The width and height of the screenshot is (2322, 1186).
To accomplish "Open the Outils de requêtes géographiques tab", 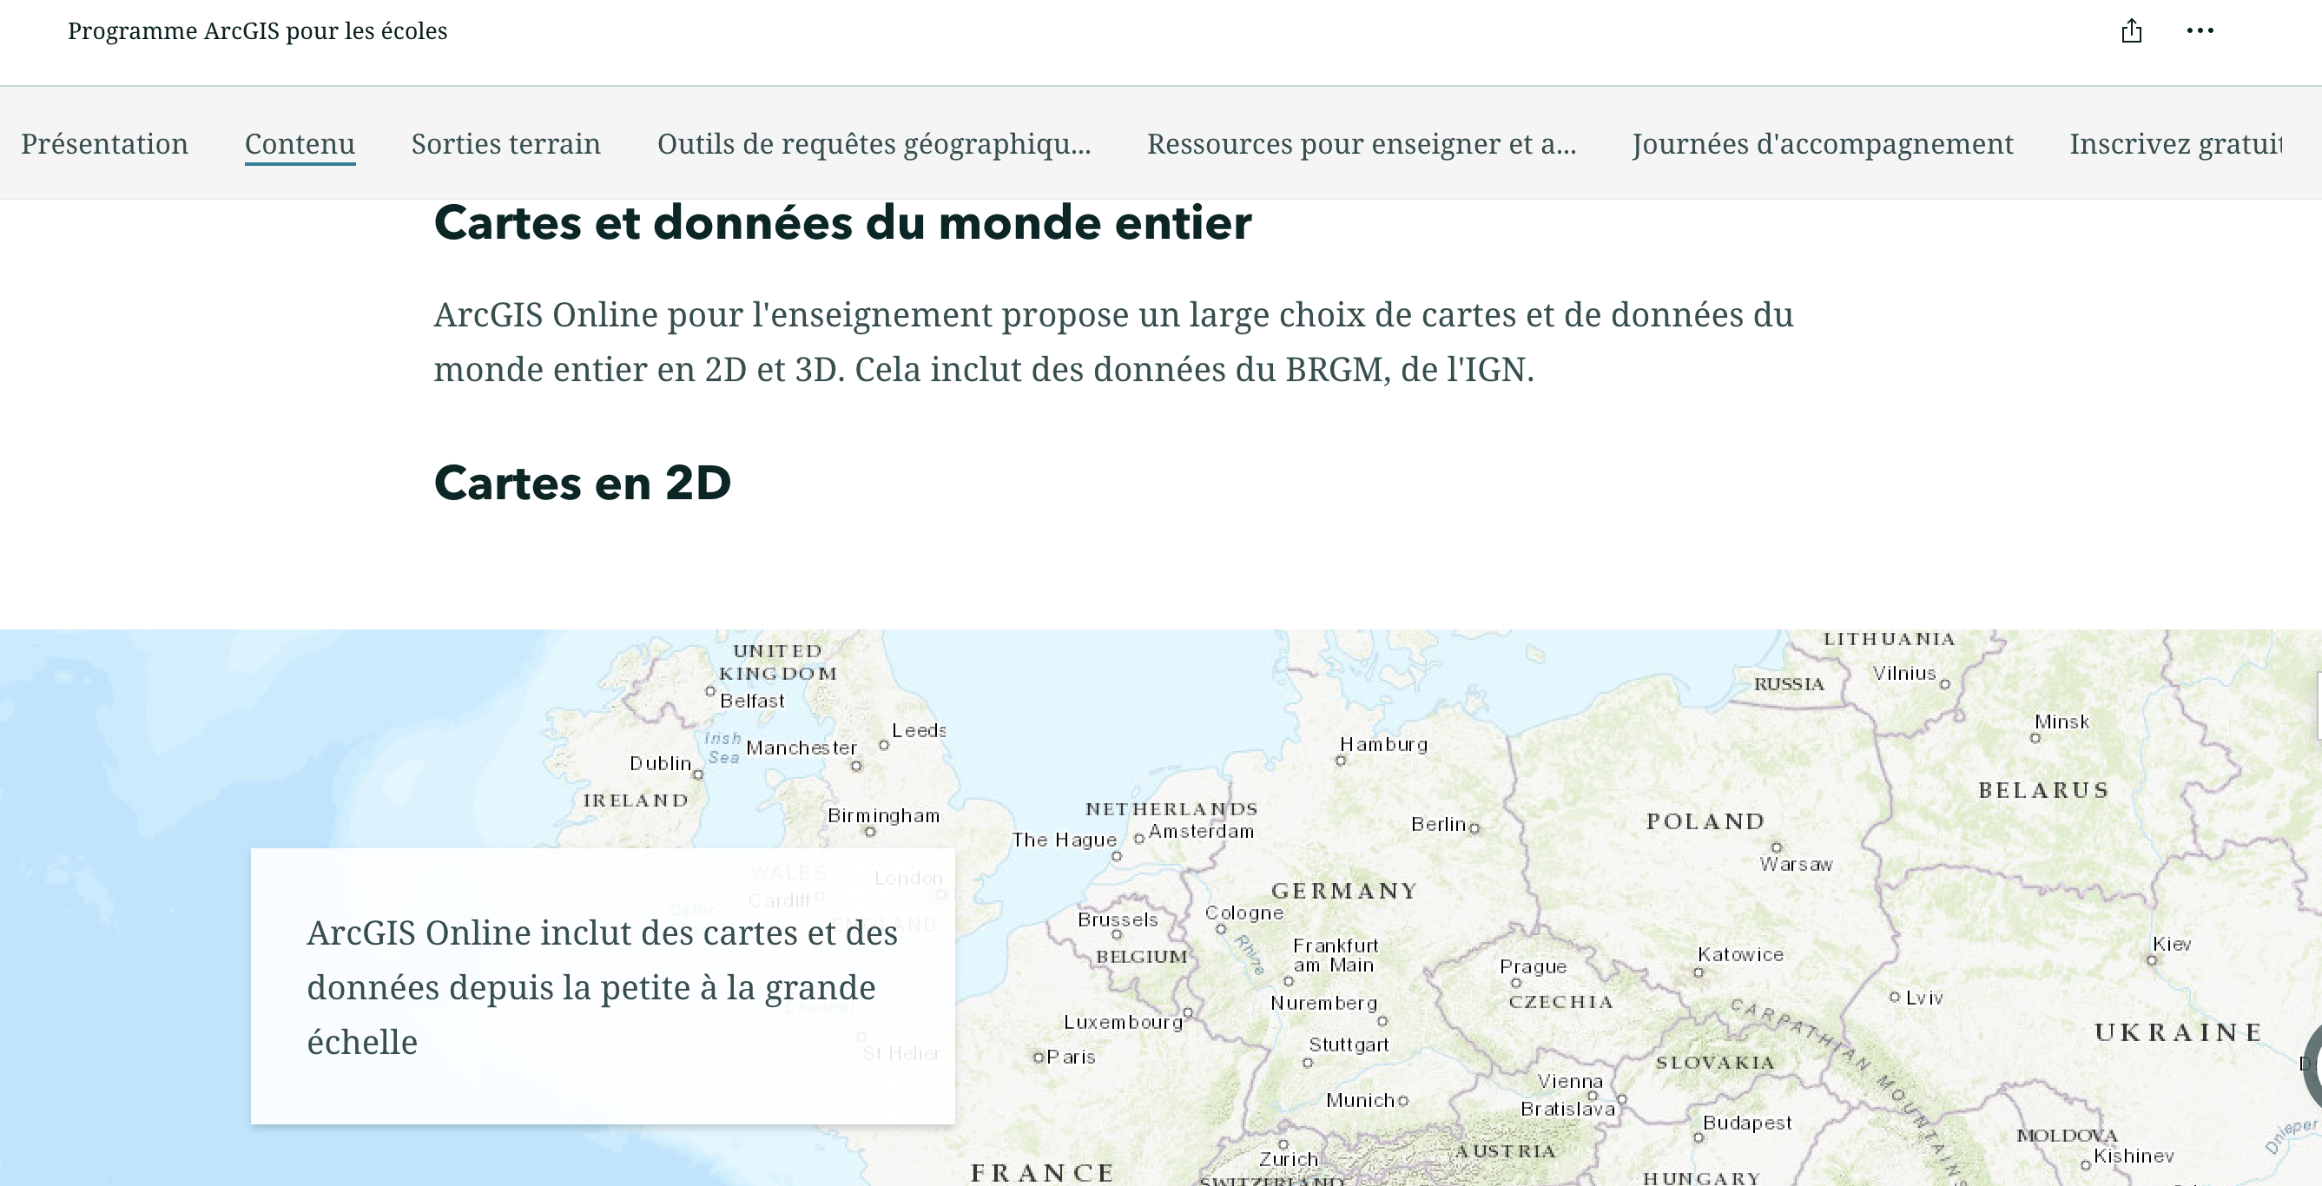I will (874, 144).
